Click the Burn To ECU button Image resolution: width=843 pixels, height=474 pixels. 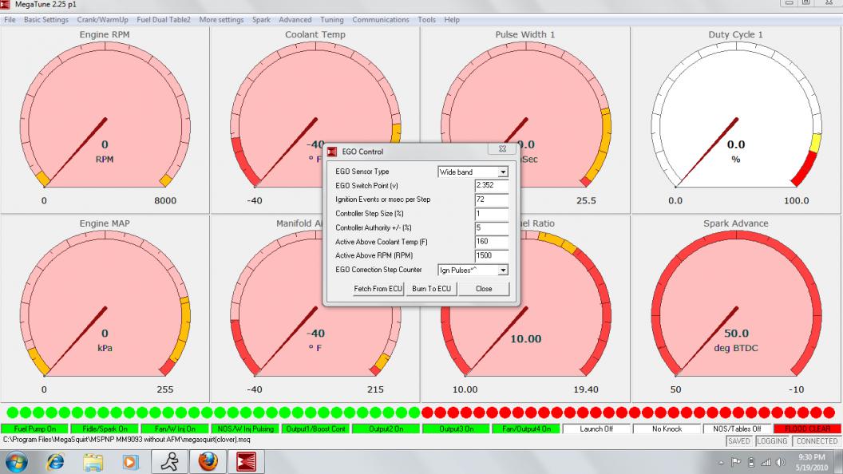431,289
